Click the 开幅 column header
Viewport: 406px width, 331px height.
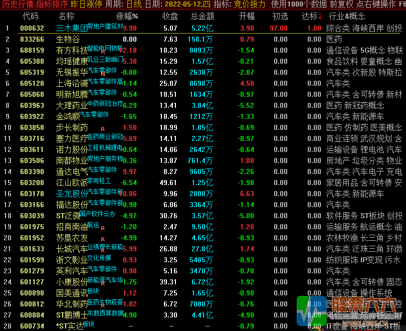click(247, 17)
